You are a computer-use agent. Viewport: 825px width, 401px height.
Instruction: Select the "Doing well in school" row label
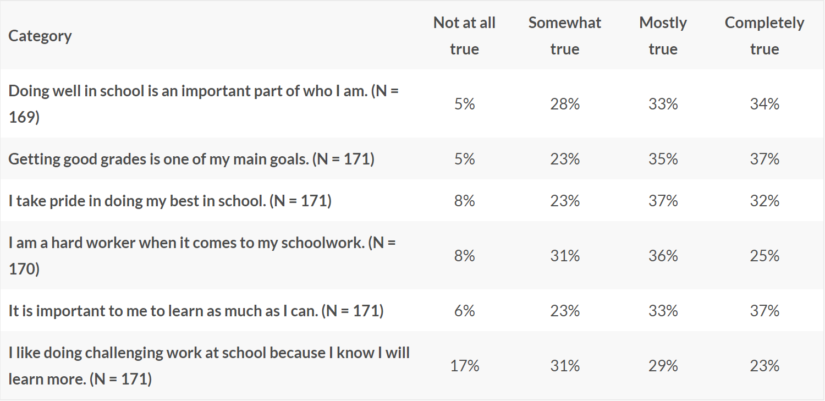pyautogui.click(x=204, y=104)
